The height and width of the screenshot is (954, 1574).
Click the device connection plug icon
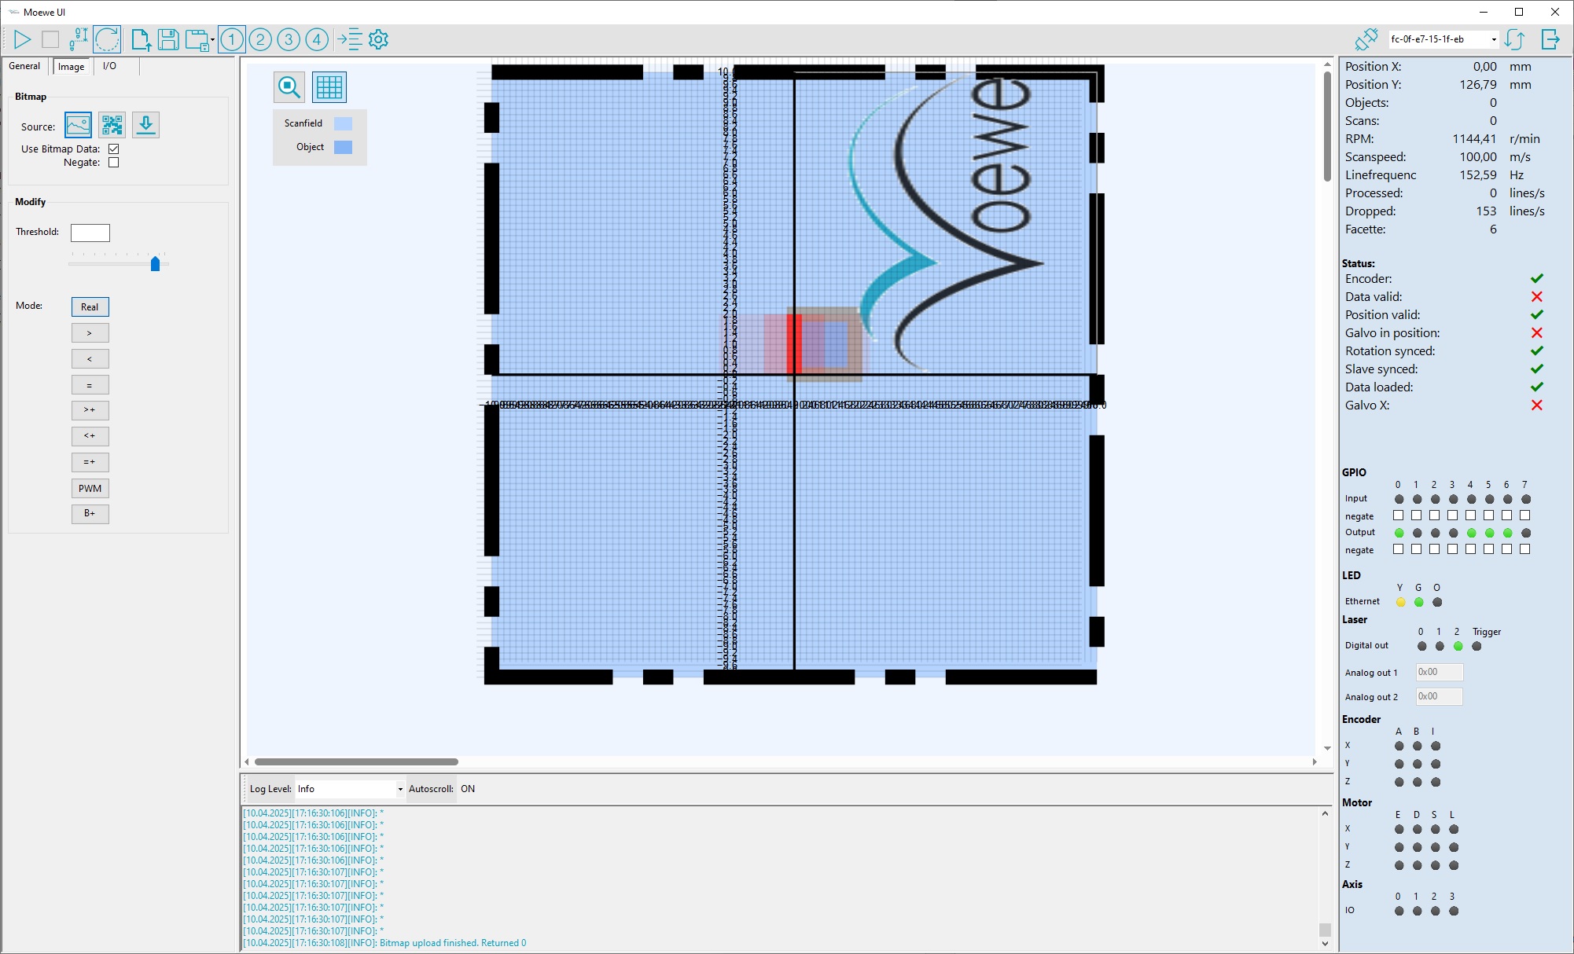tap(1366, 39)
